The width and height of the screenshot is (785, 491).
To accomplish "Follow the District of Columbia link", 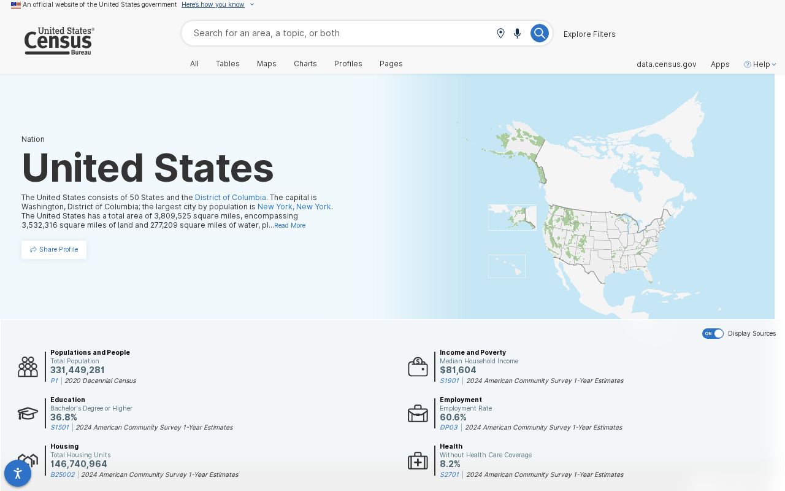I will [231, 198].
